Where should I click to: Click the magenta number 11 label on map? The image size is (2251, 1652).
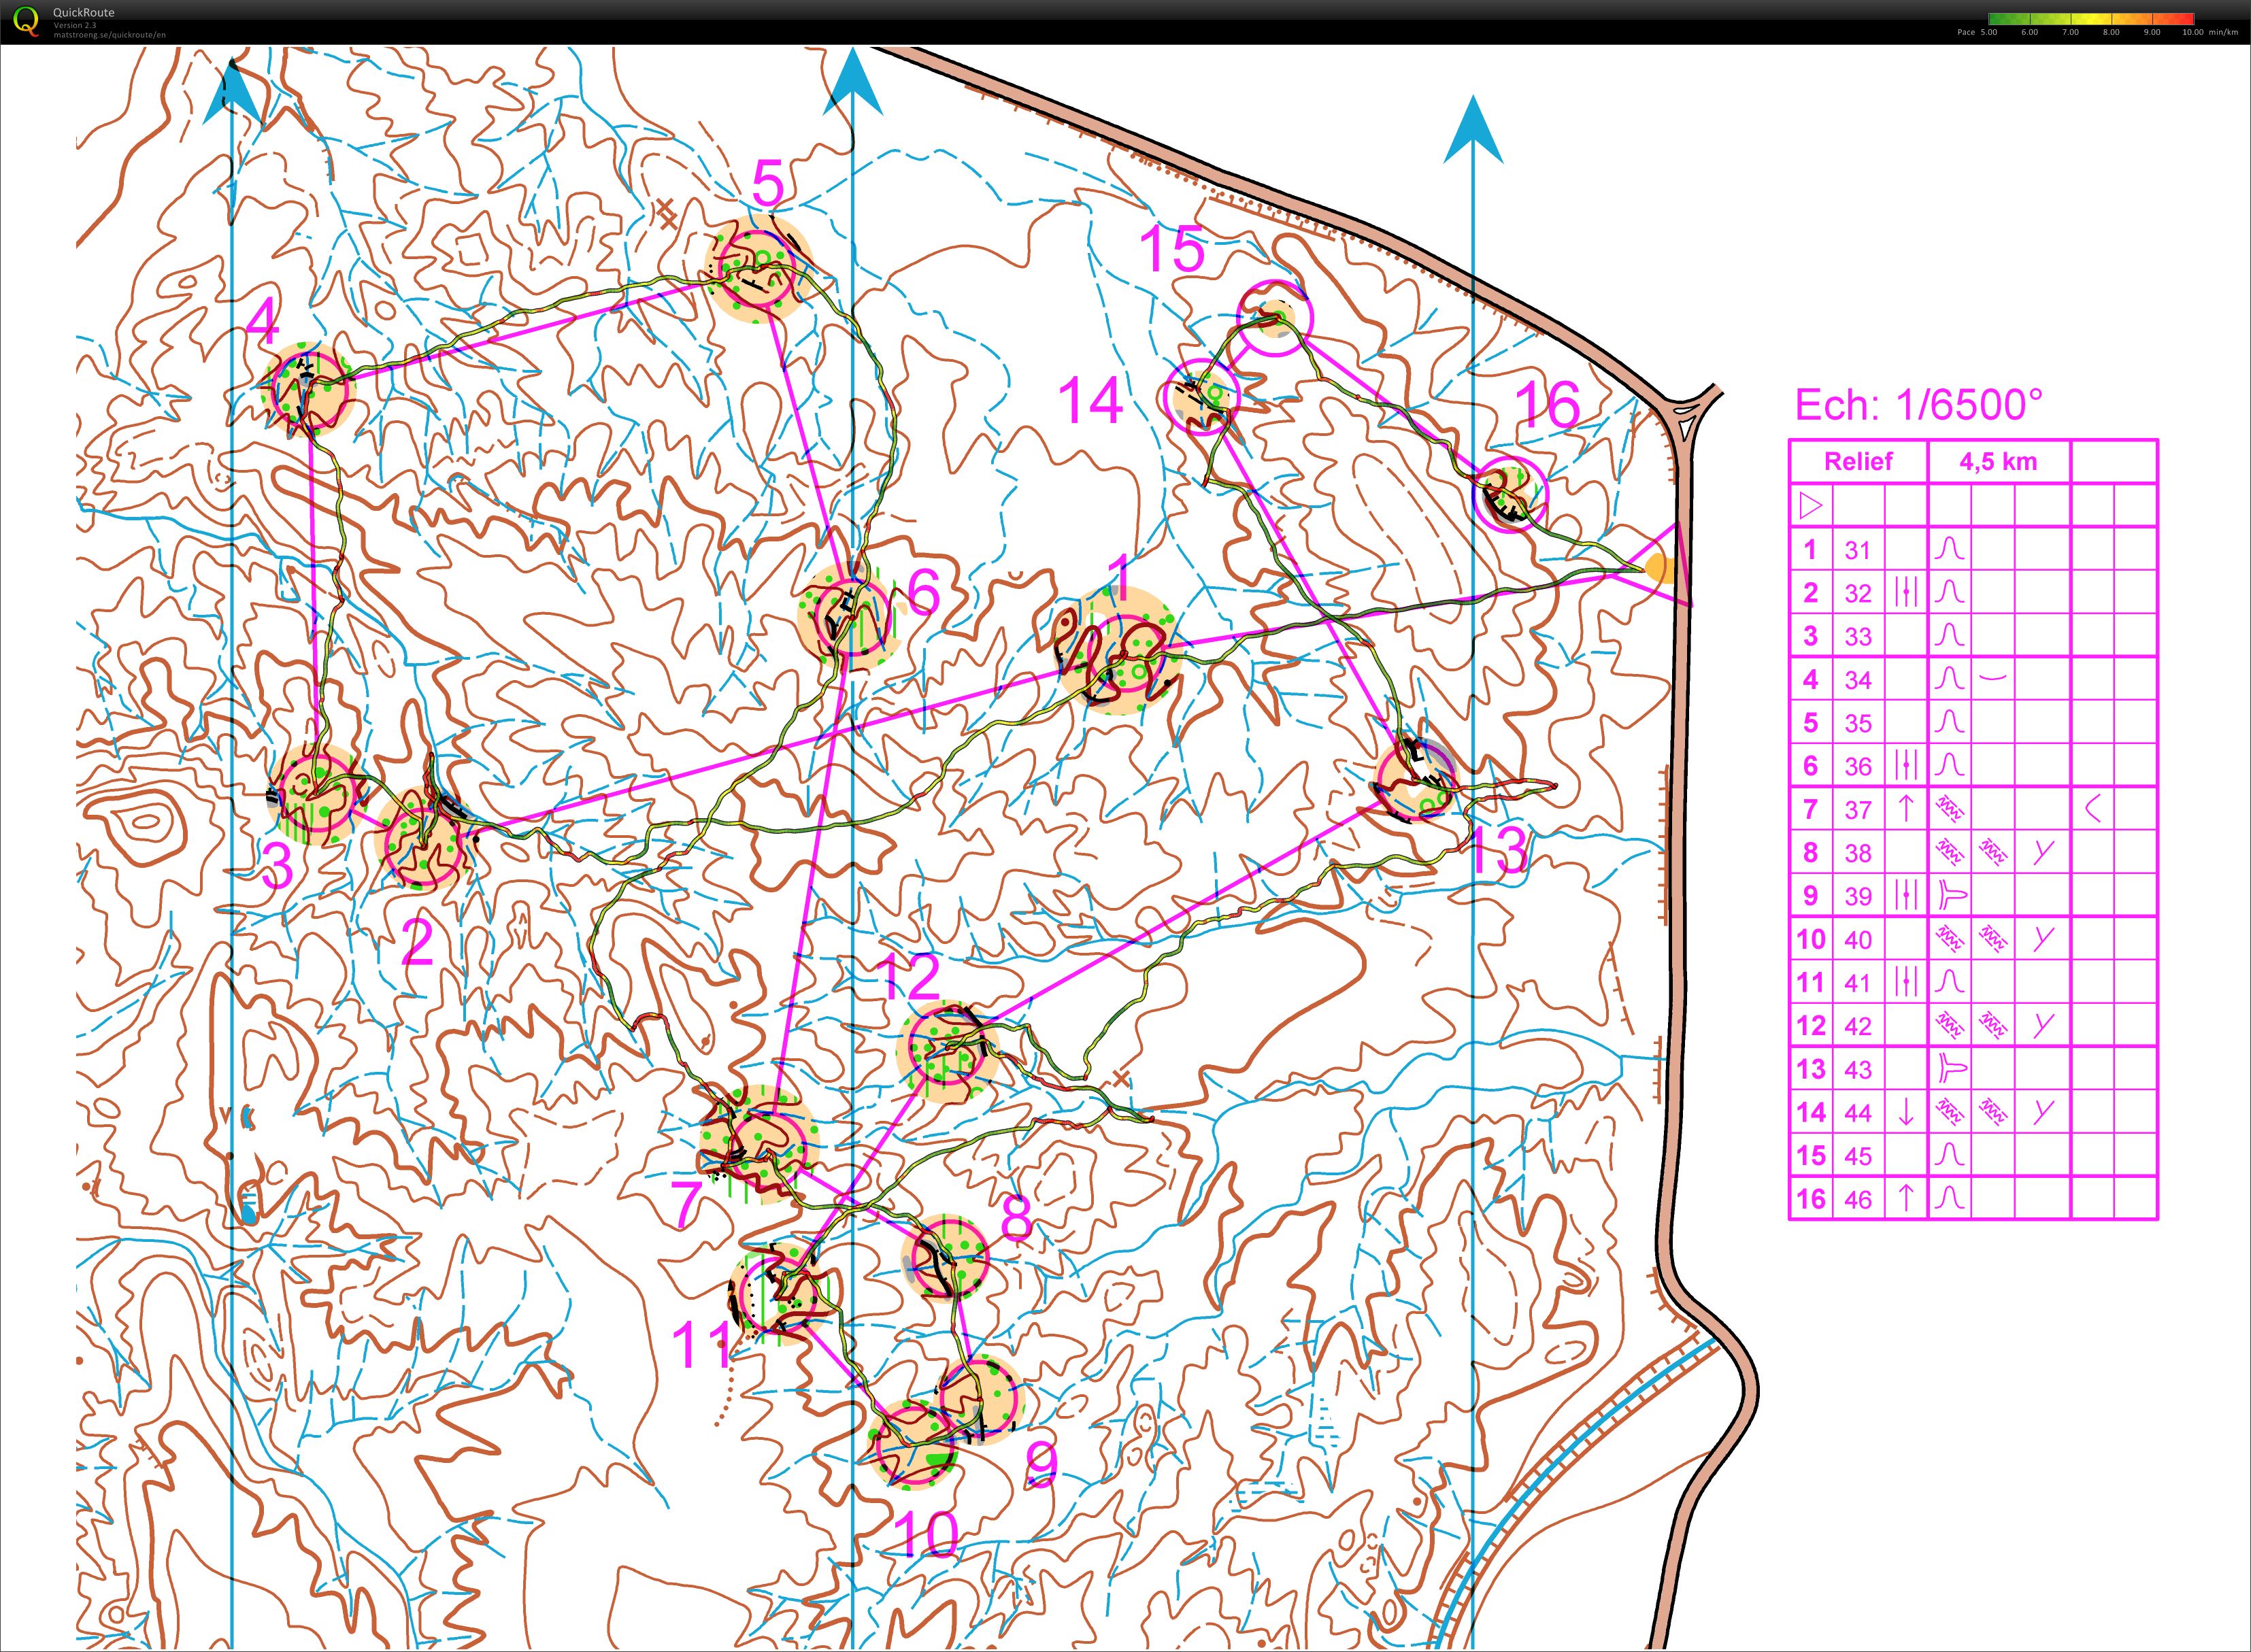pyautogui.click(x=702, y=1345)
